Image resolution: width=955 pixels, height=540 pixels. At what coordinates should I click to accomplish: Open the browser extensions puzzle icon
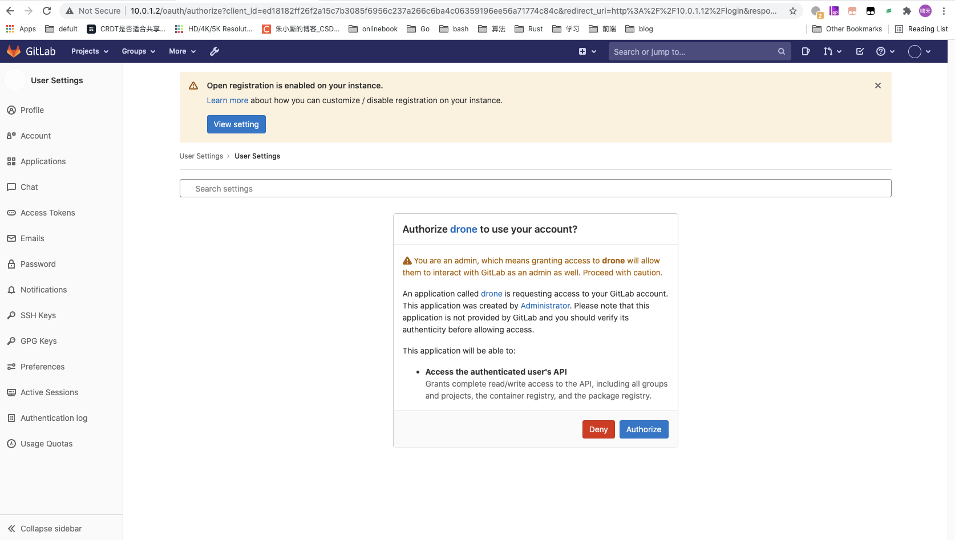pyautogui.click(x=907, y=11)
